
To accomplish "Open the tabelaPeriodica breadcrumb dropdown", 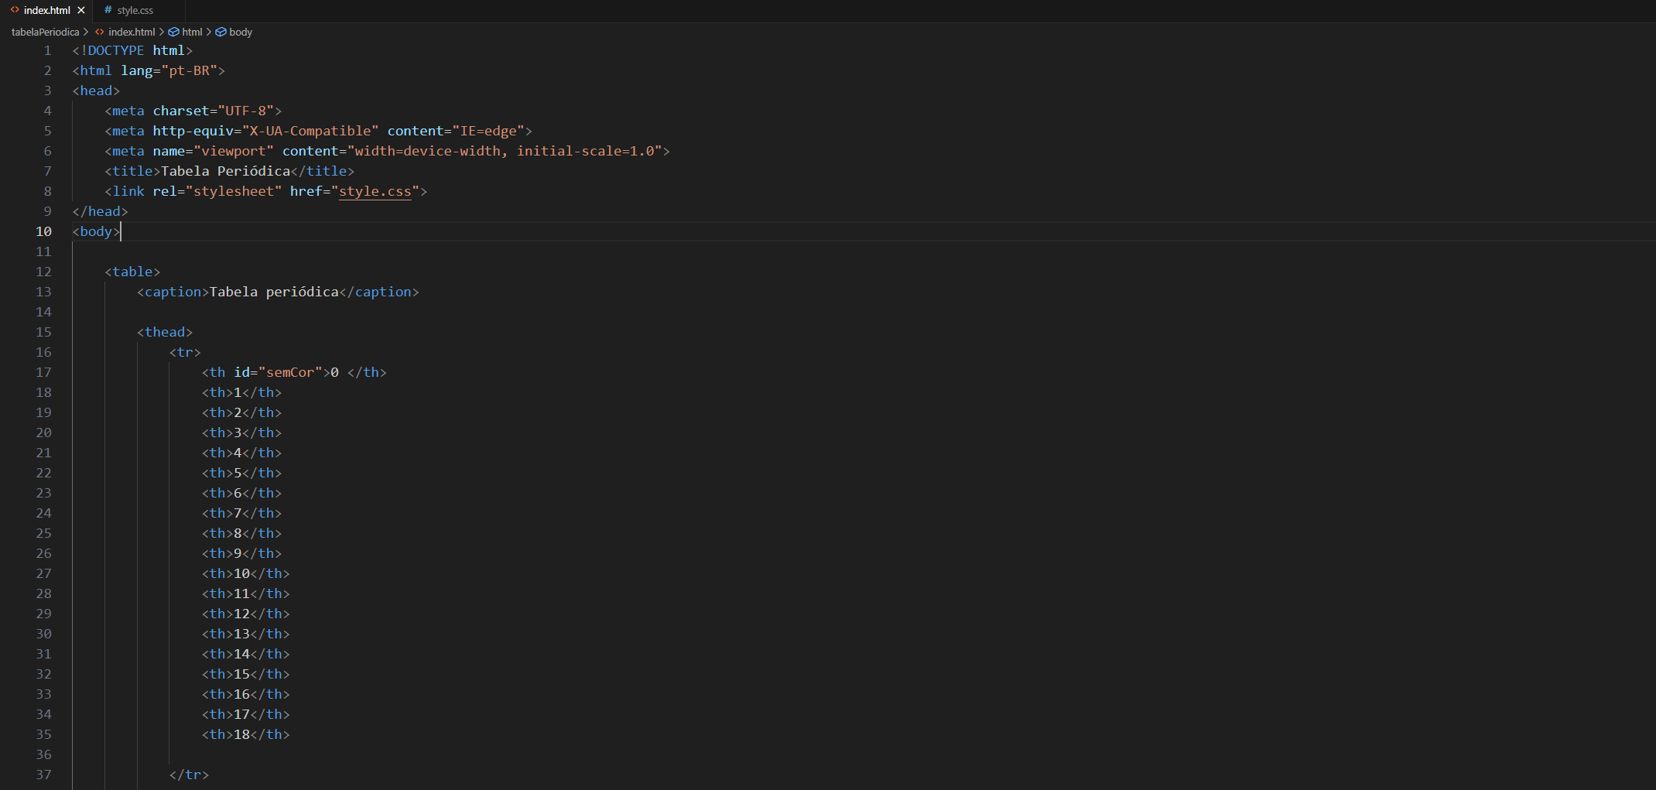I will 45,32.
